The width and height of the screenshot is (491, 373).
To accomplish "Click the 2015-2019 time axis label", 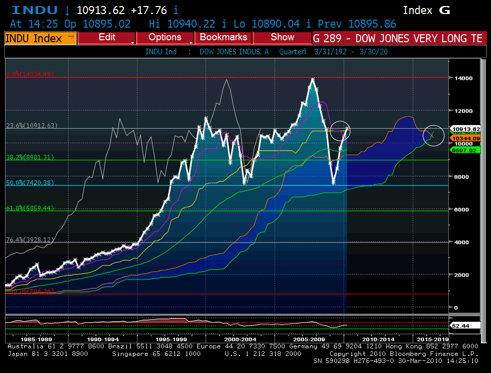I will [x=433, y=339].
